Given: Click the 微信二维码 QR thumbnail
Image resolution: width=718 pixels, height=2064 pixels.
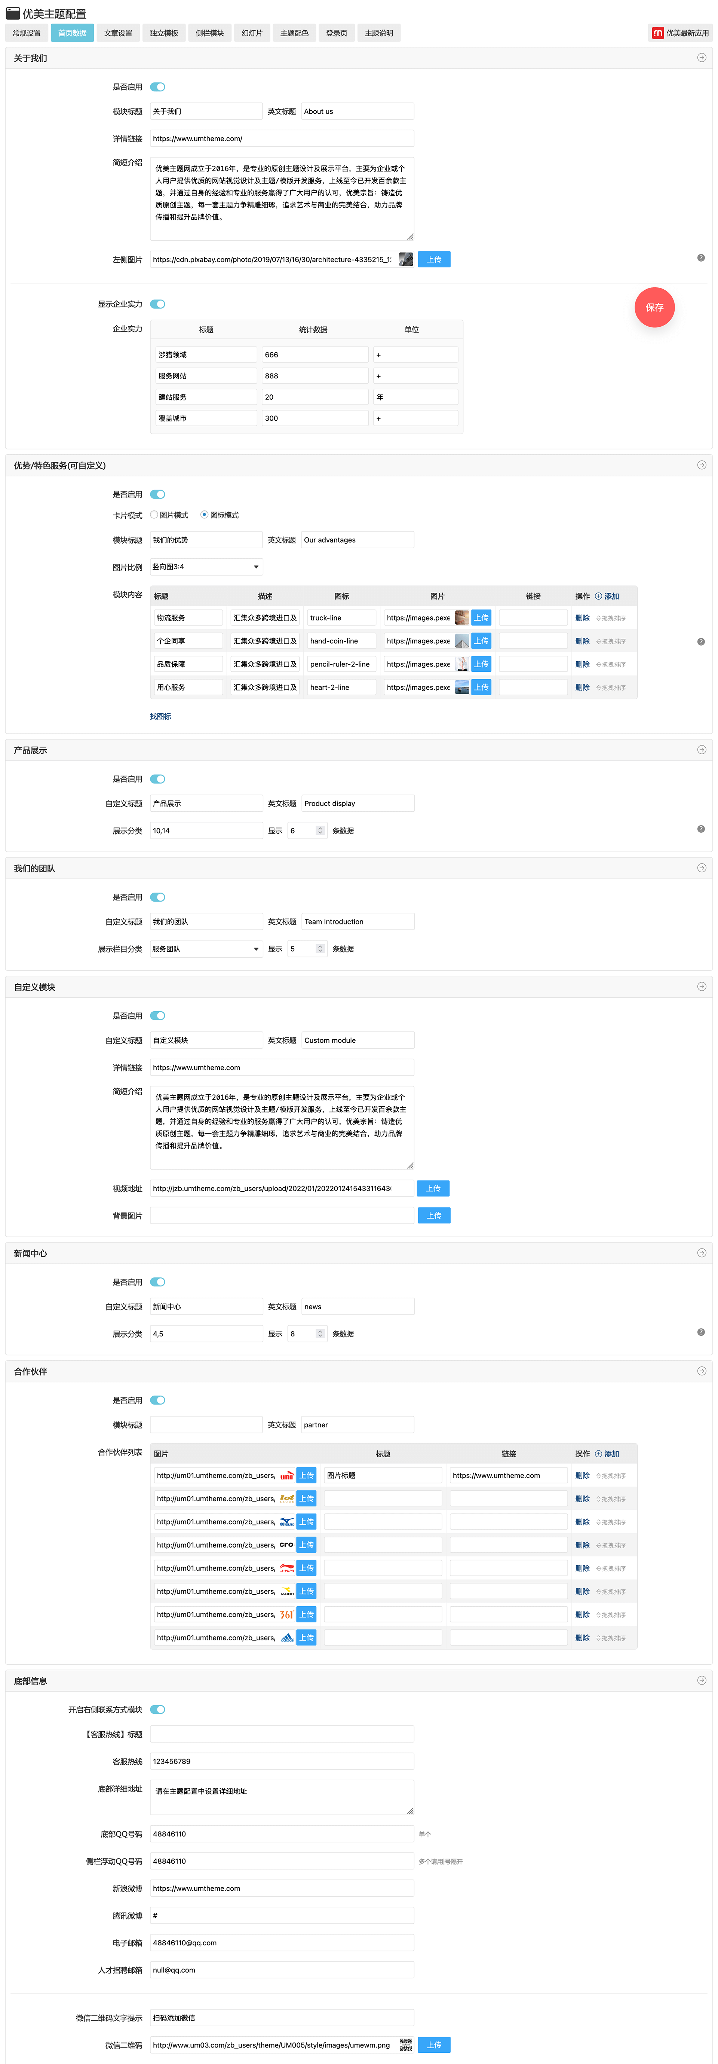Looking at the screenshot, I should tap(406, 2045).
